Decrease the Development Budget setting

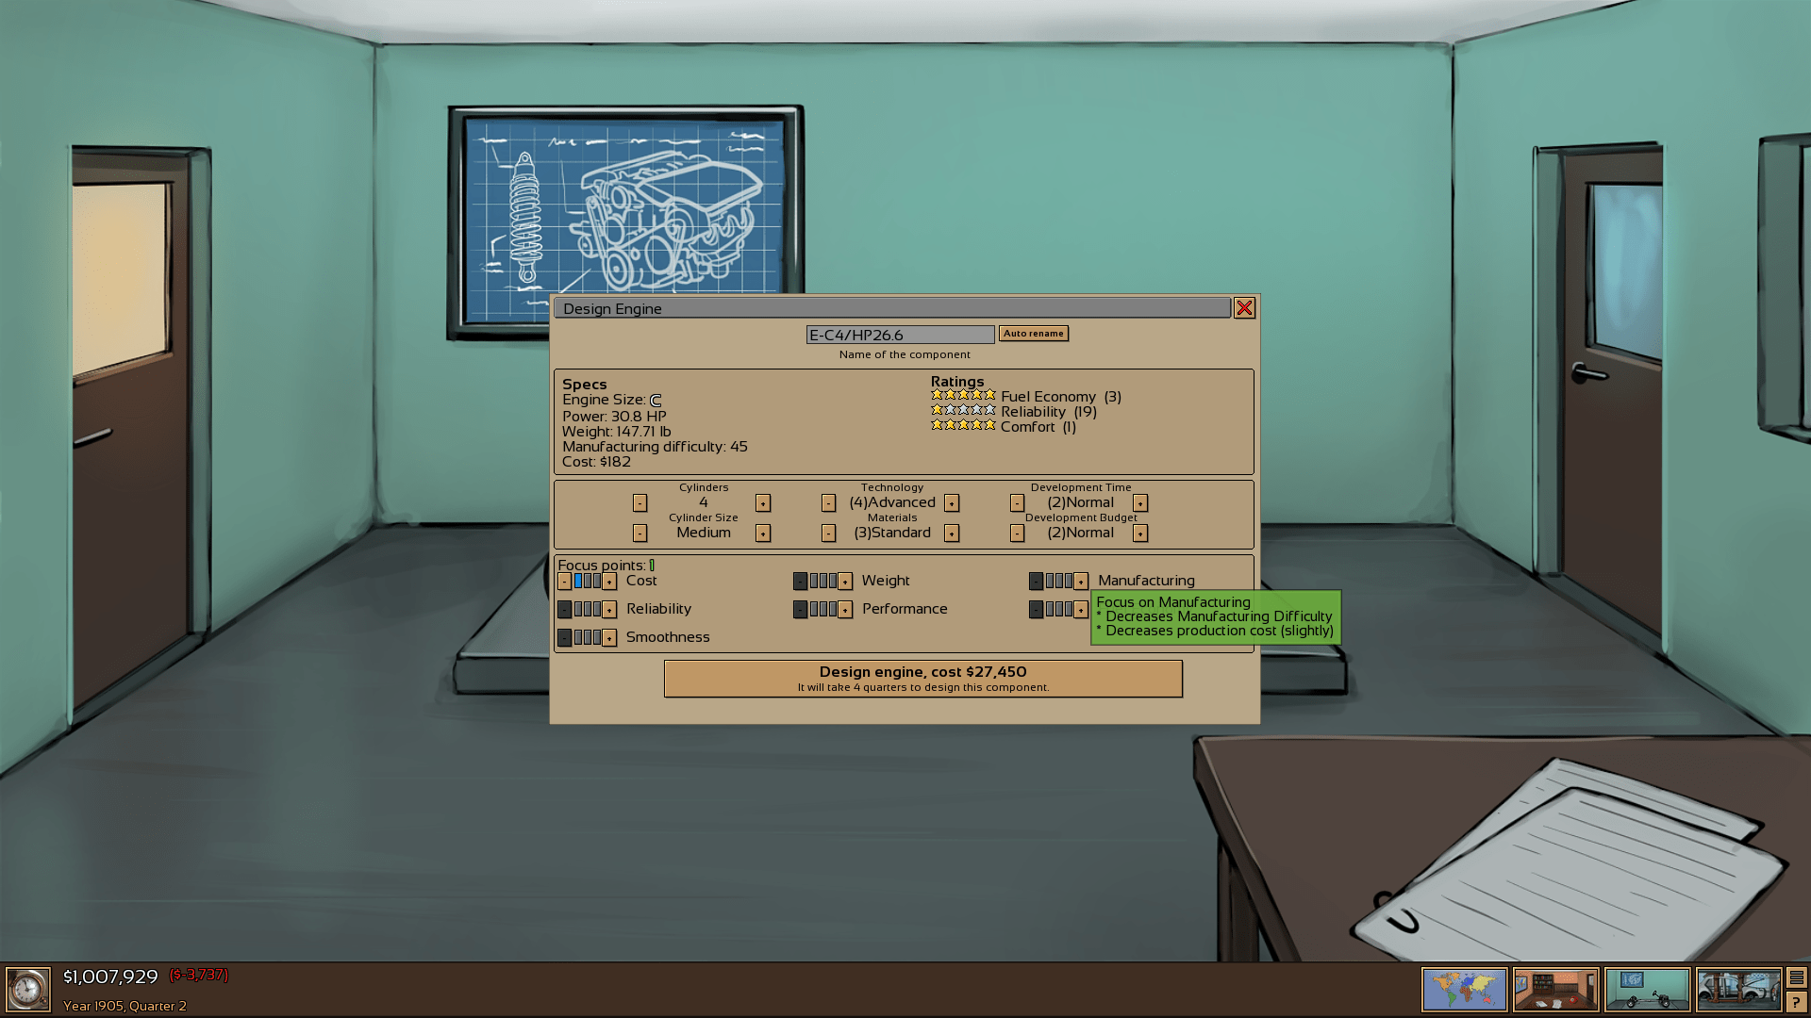pyautogui.click(x=1017, y=534)
